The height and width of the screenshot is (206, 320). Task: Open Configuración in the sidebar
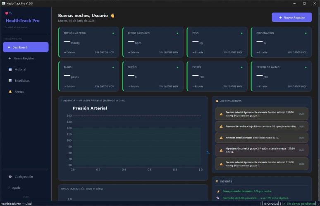(x=26, y=176)
